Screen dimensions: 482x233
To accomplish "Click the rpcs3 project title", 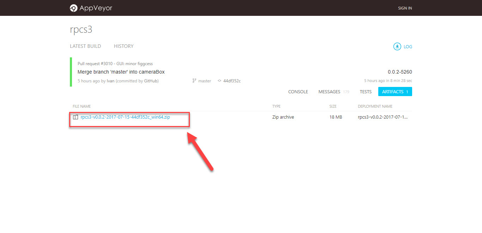I will tap(81, 30).
